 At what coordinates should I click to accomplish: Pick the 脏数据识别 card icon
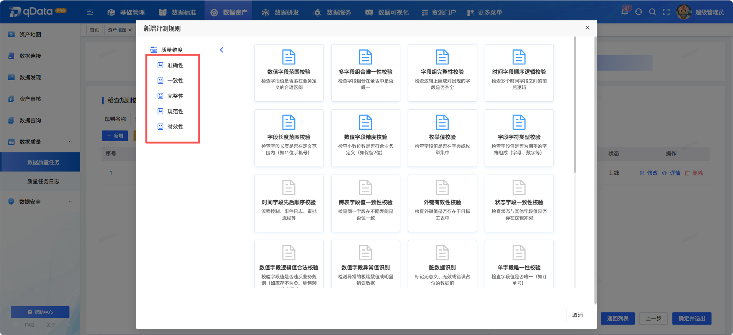(x=442, y=253)
